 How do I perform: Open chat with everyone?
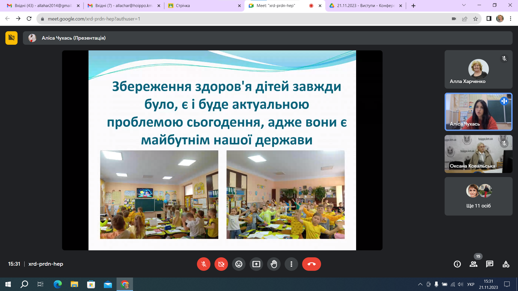pyautogui.click(x=490, y=264)
